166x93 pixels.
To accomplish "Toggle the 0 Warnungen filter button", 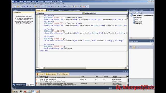I will pos(51,74).
